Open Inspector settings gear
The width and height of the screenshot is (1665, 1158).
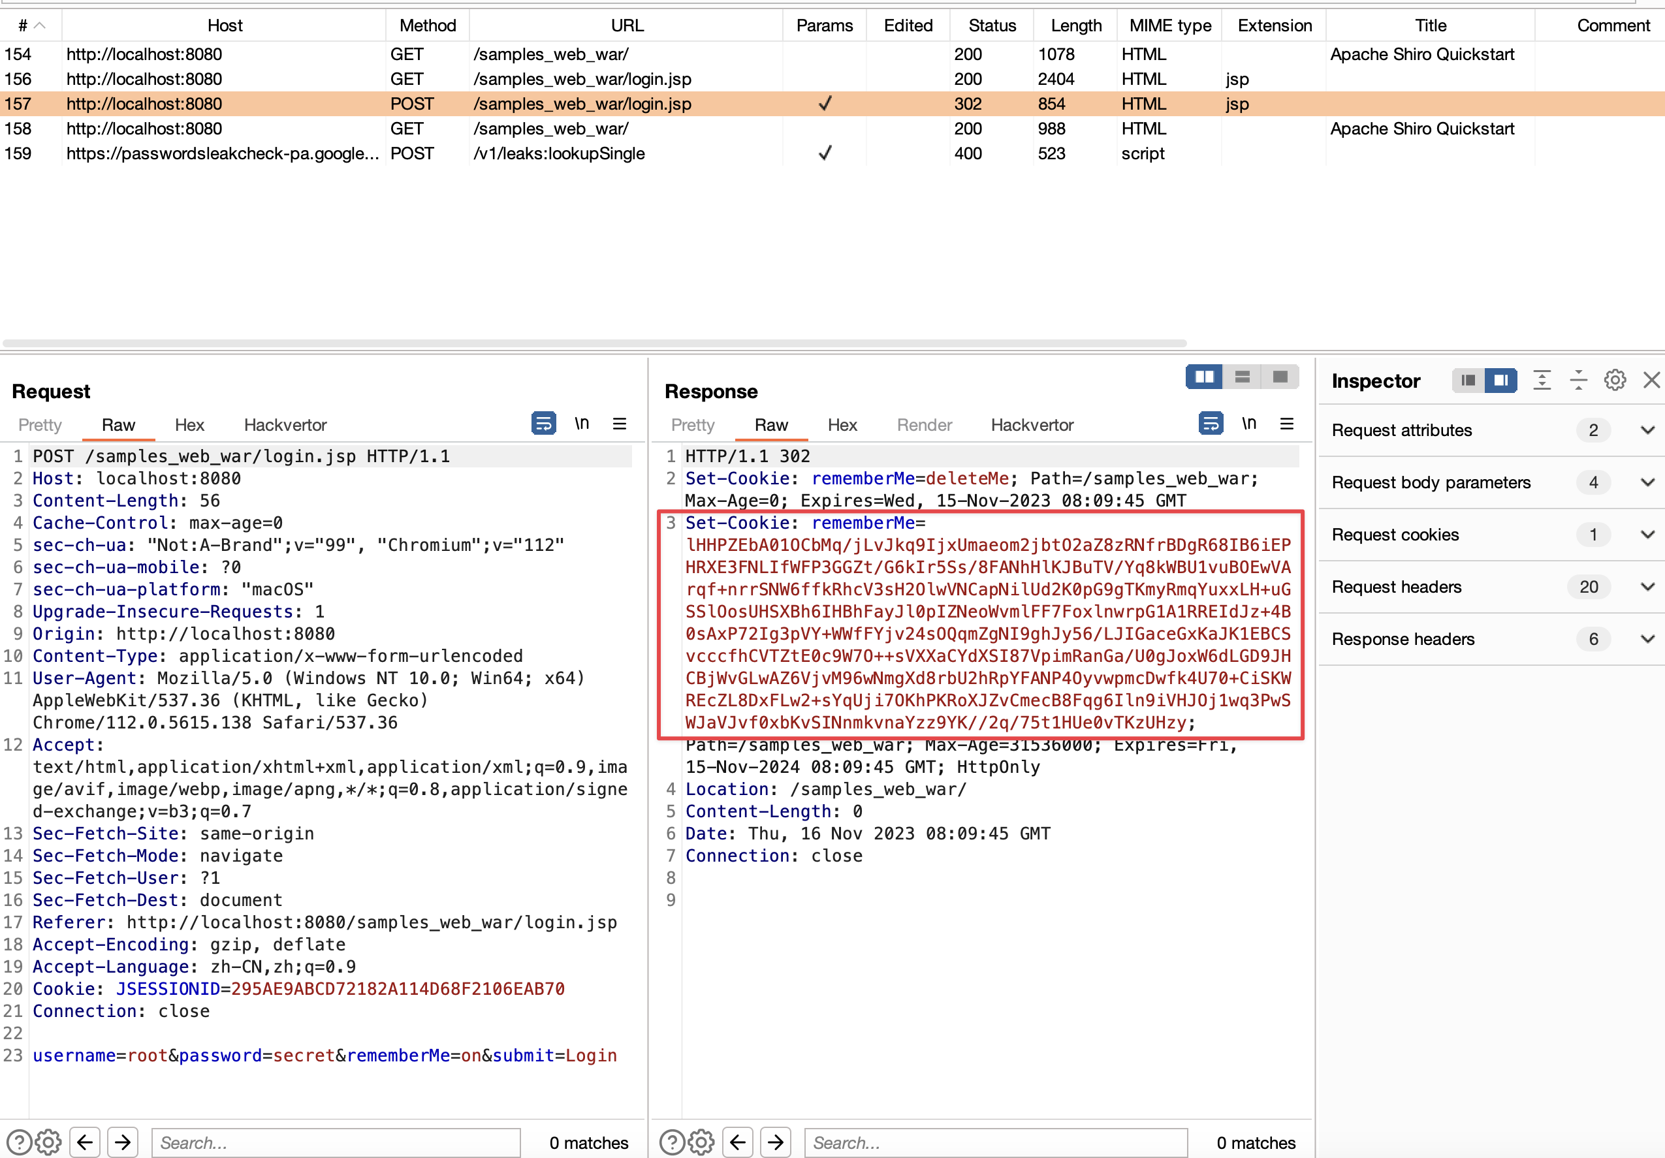[1615, 381]
